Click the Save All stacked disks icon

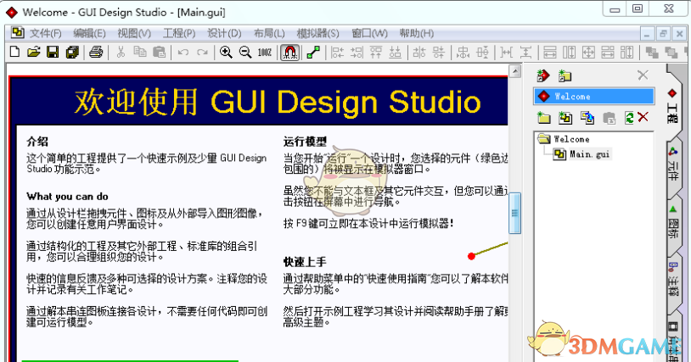point(72,52)
